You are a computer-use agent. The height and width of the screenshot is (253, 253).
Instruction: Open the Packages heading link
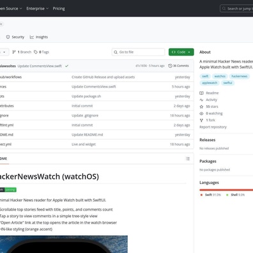(208, 161)
